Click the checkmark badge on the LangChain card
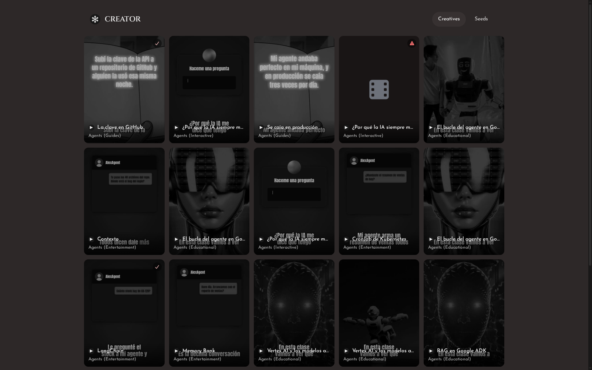 (x=157, y=267)
